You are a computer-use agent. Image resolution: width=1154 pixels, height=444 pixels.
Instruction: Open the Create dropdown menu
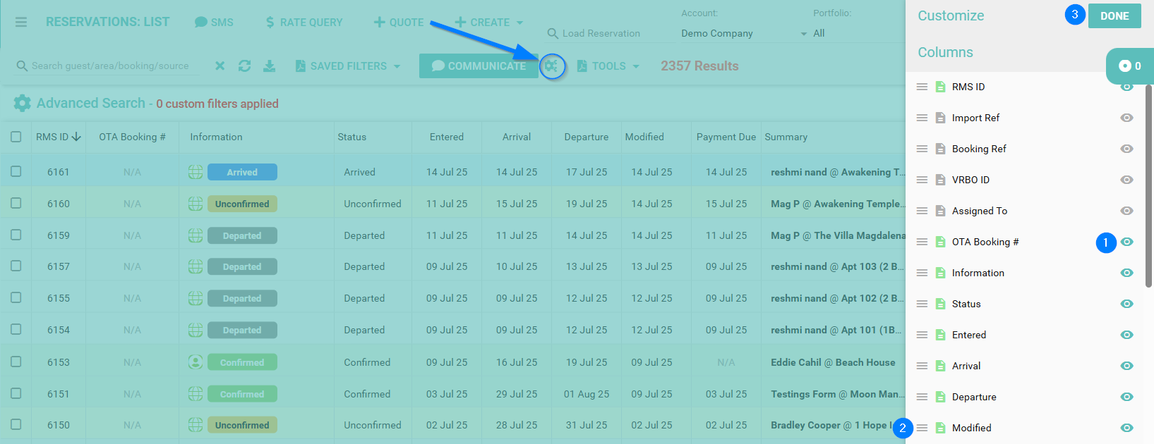489,23
